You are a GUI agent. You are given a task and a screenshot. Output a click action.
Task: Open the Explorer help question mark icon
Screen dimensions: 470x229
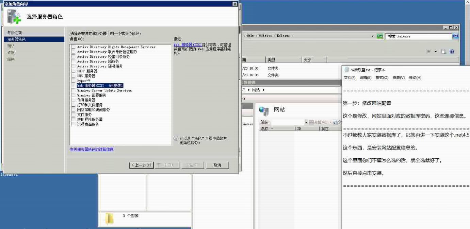pos(452,52)
